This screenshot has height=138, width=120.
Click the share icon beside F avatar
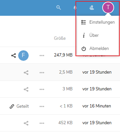14,56
